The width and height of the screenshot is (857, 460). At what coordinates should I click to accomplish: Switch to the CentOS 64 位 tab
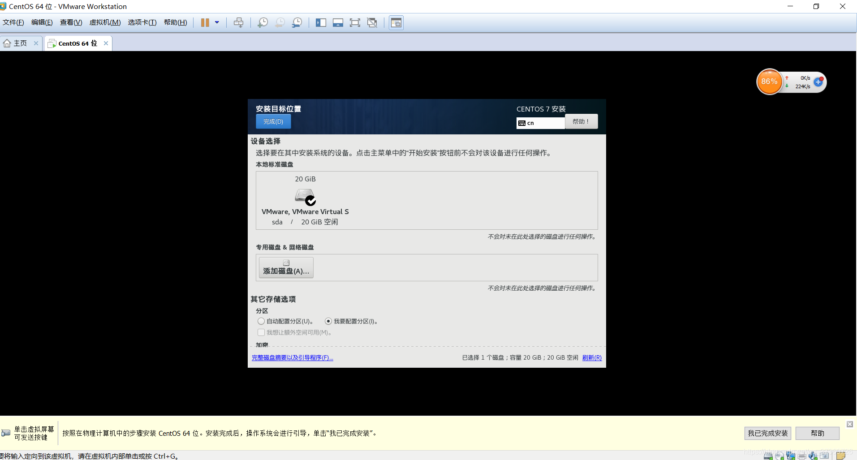(x=78, y=43)
